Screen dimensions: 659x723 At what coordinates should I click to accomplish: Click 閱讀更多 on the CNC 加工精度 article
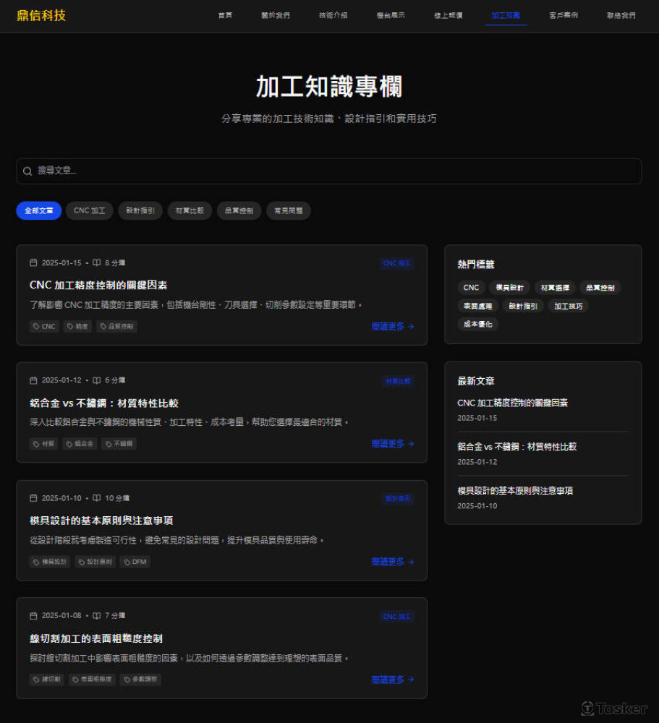pyautogui.click(x=392, y=326)
